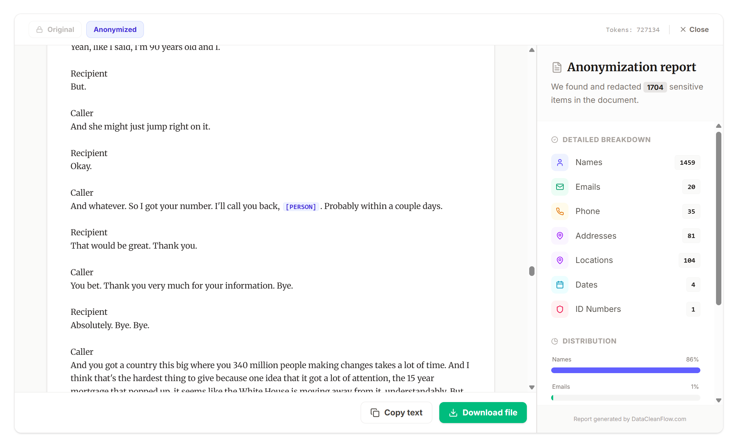The width and height of the screenshot is (744, 446).
Task: Click the ID Numbers shield icon
Action: (559, 309)
